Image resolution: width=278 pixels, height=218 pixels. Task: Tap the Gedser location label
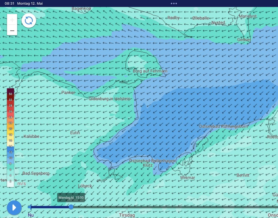pyautogui.click(x=244, y=40)
